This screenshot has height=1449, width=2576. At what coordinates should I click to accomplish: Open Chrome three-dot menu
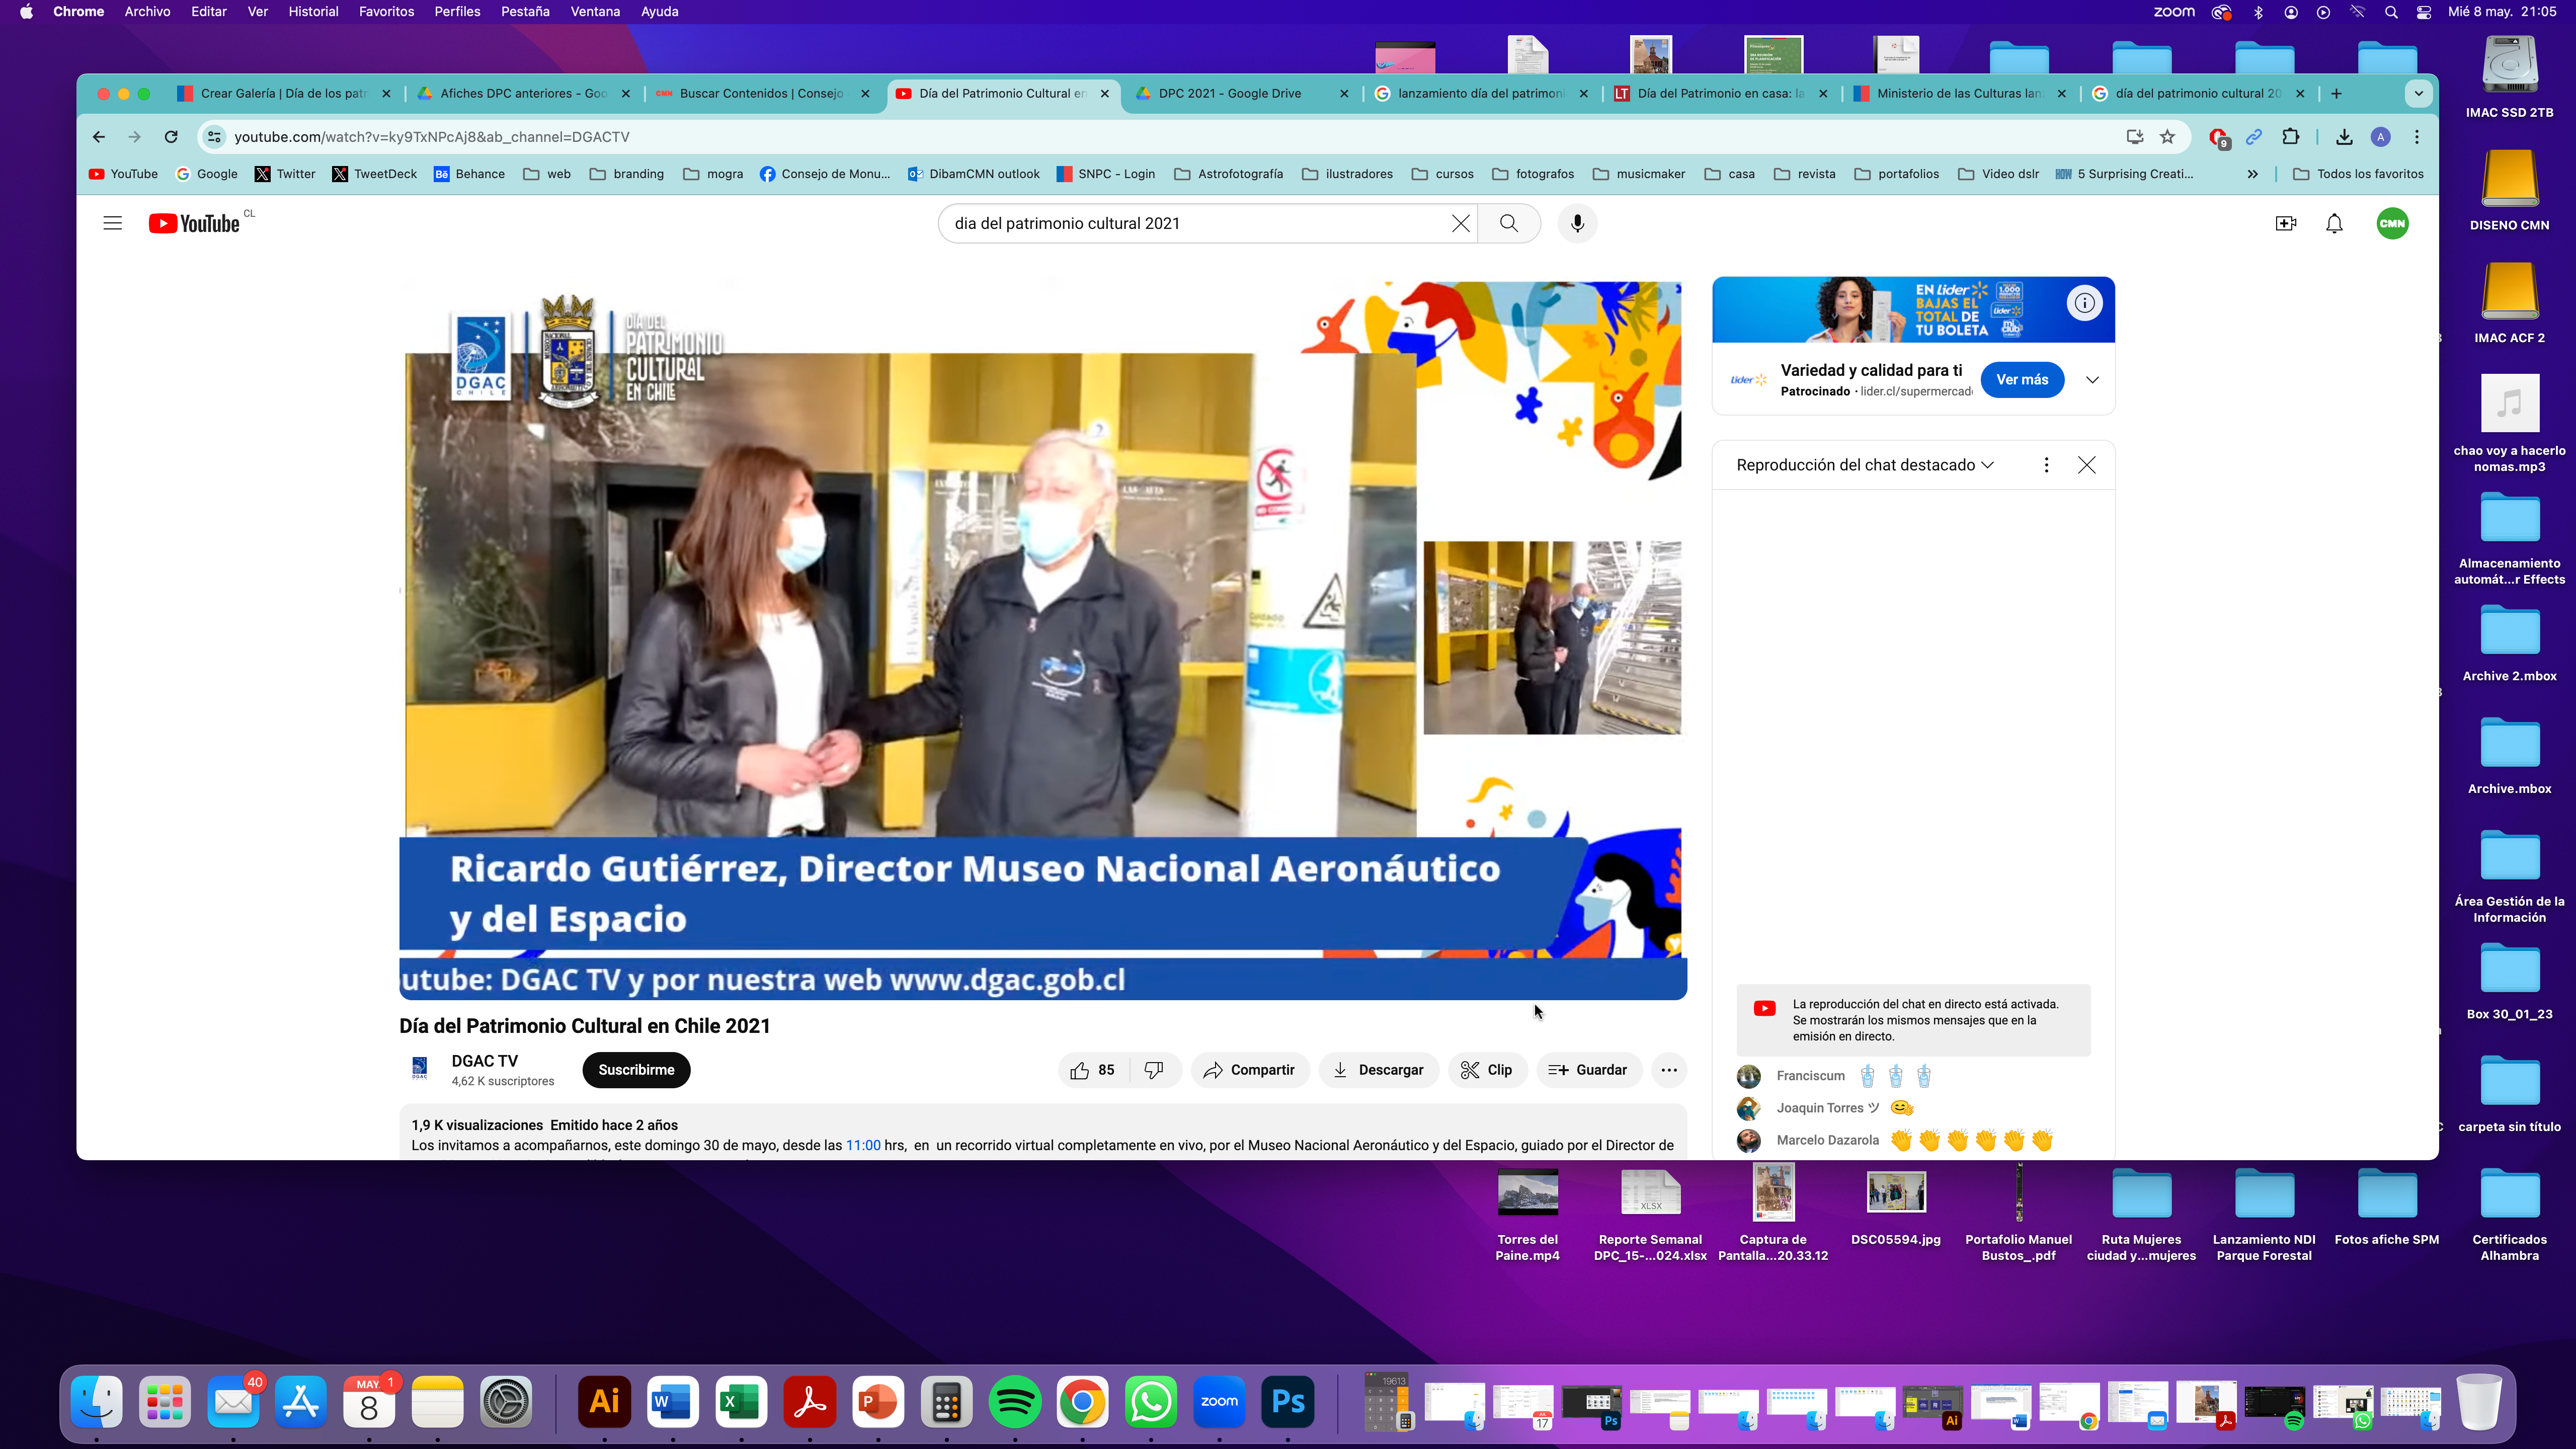[2417, 137]
